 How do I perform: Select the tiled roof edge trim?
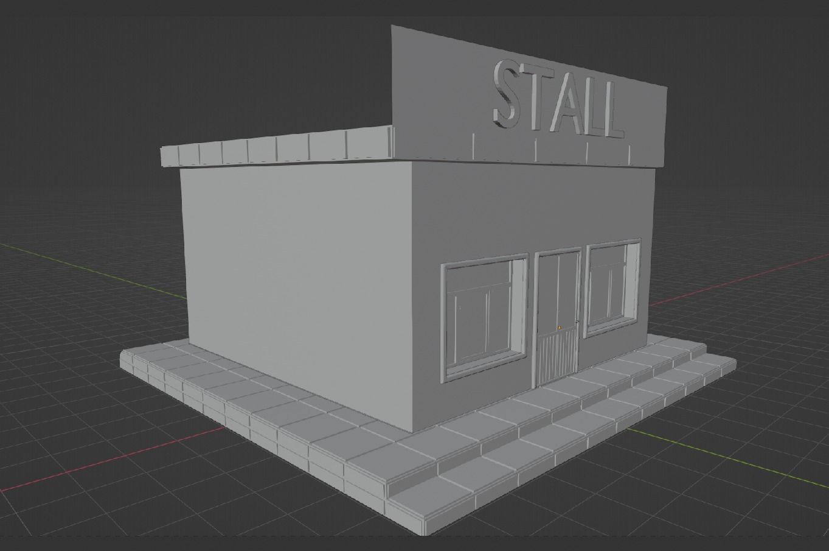(x=276, y=147)
